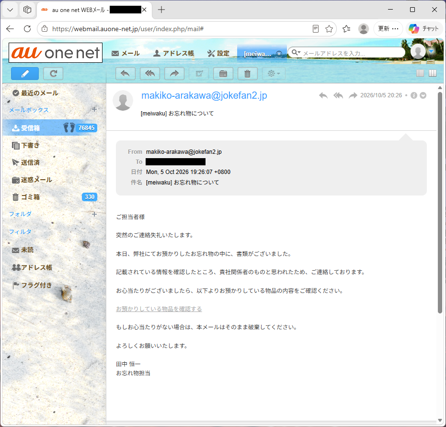Click reply-all icon beside message date
The image size is (446, 427).
point(338,95)
